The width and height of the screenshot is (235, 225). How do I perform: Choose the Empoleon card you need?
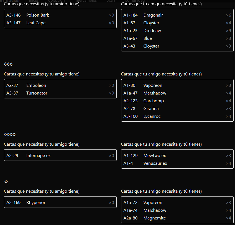click(60, 85)
